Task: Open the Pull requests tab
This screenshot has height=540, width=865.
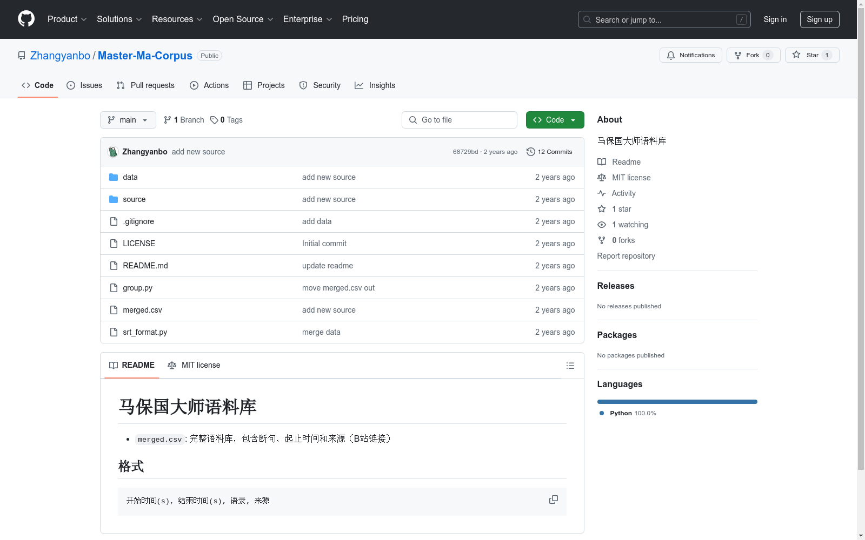Action: [145, 85]
